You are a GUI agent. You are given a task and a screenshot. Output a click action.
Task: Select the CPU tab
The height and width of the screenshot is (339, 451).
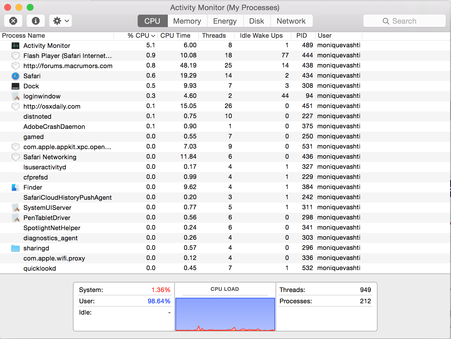[x=152, y=21]
